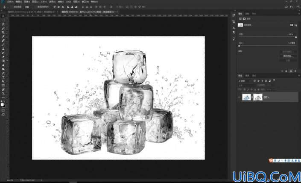Add a pixel mask in Properties panel
The width and height of the screenshot is (301, 183).
pos(292,25)
